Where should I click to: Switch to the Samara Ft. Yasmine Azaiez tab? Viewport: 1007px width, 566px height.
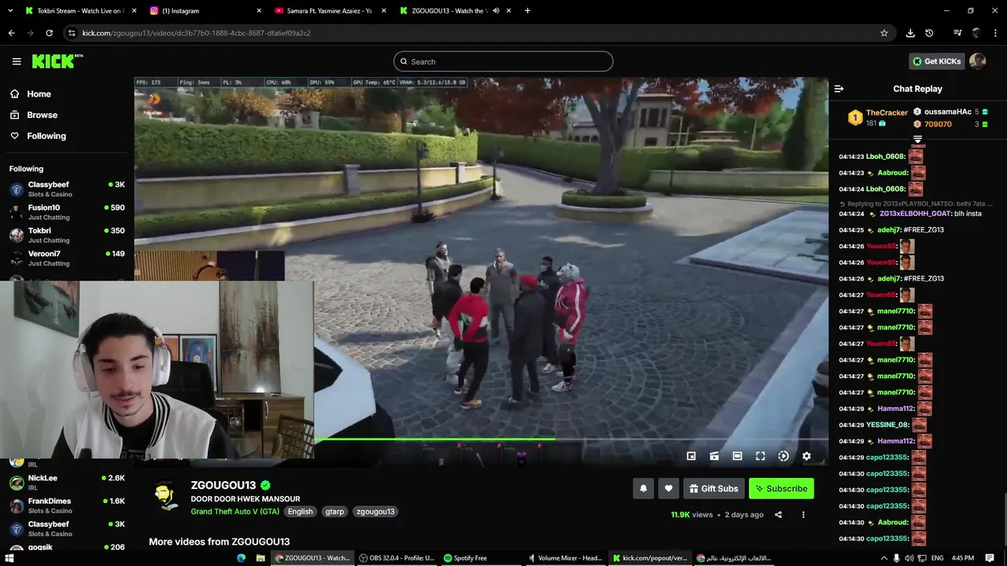pos(330,11)
